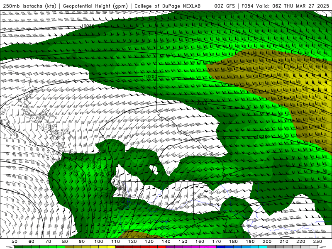
Task: Click the 10200 height contour label
Action: [x=150, y=76]
